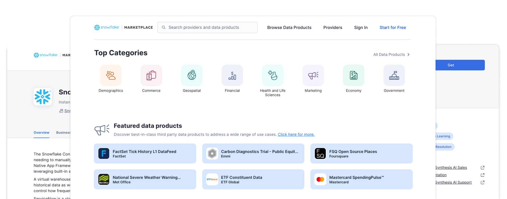Viewport: 507px width, 199px height.
Task: Open the Geospatial category icon
Action: (x=192, y=75)
